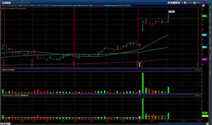Image resolution: width=212 pixels, height=125 pixels.
Task: Open the symbol dropdown arrow
Action: point(12,3)
